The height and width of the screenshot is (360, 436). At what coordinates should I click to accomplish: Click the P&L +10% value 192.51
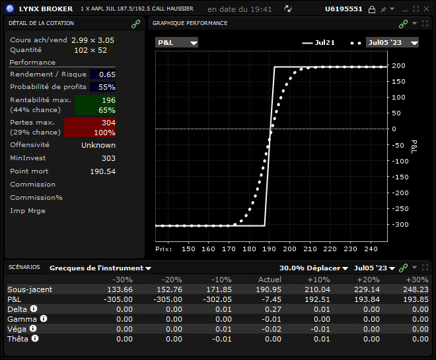(x=317, y=299)
